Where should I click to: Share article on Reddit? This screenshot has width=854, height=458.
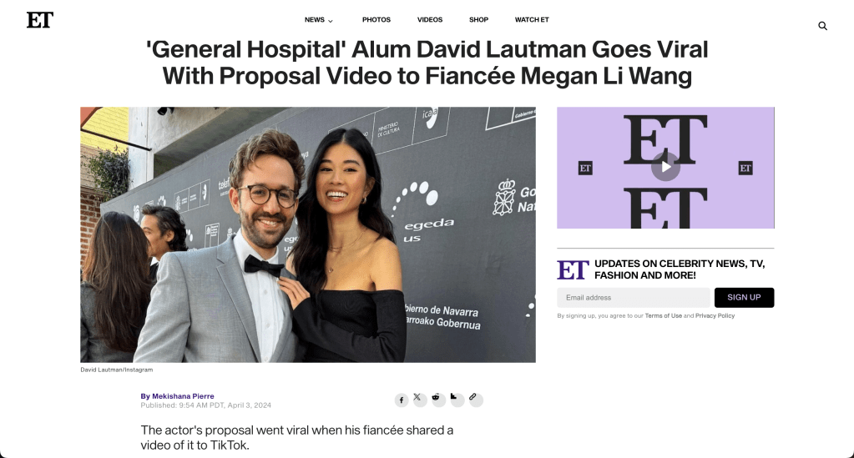438,399
